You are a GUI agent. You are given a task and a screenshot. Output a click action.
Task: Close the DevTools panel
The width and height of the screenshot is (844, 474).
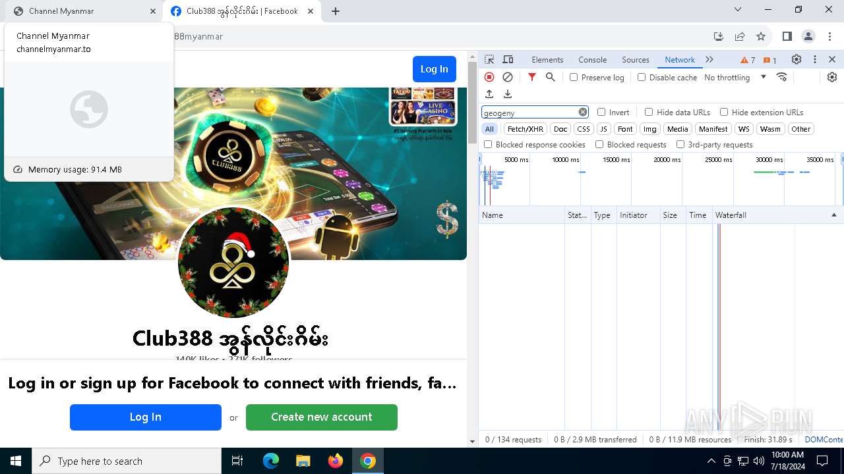click(x=832, y=59)
